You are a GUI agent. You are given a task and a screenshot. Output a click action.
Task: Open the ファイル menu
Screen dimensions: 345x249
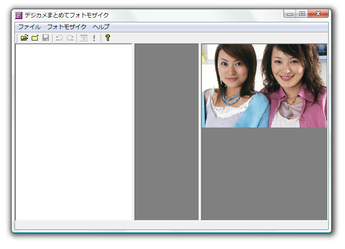point(29,27)
